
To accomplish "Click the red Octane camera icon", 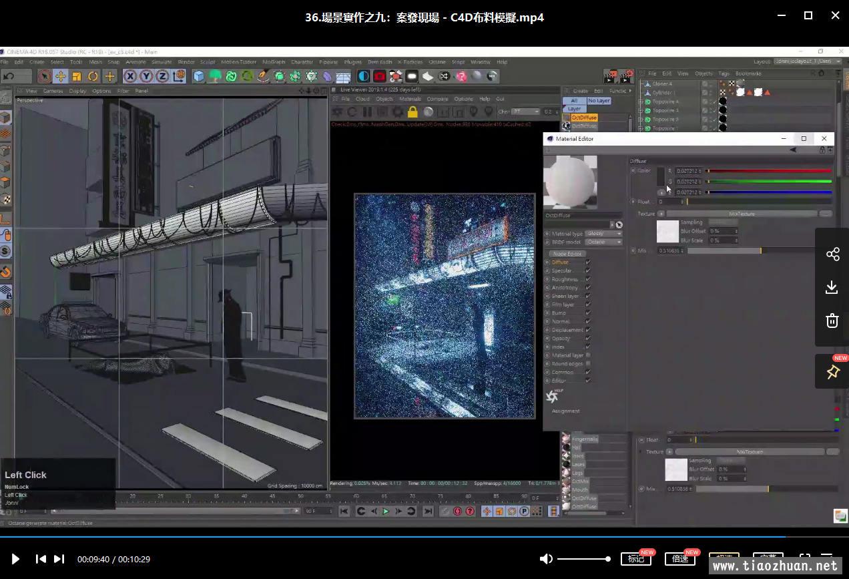I will [380, 76].
